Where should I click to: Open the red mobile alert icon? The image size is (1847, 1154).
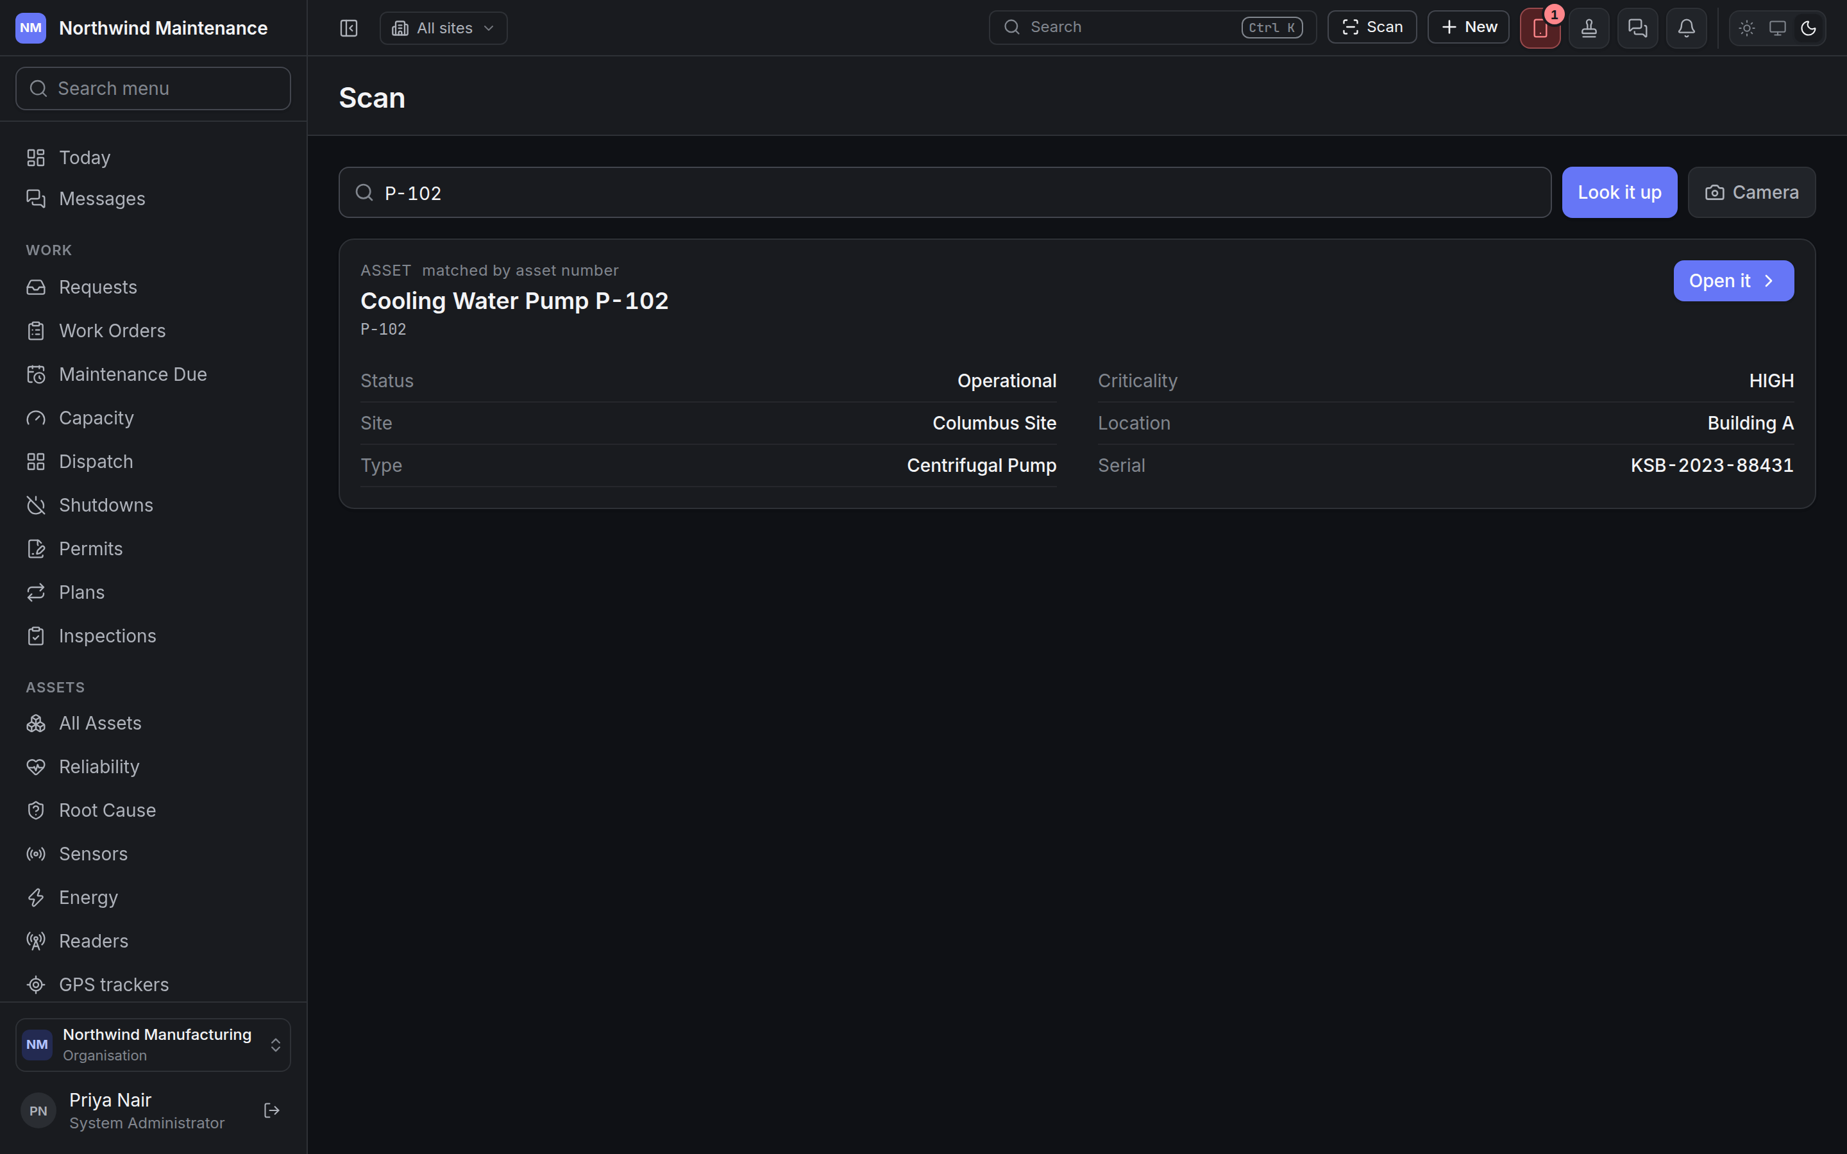[1539, 28]
